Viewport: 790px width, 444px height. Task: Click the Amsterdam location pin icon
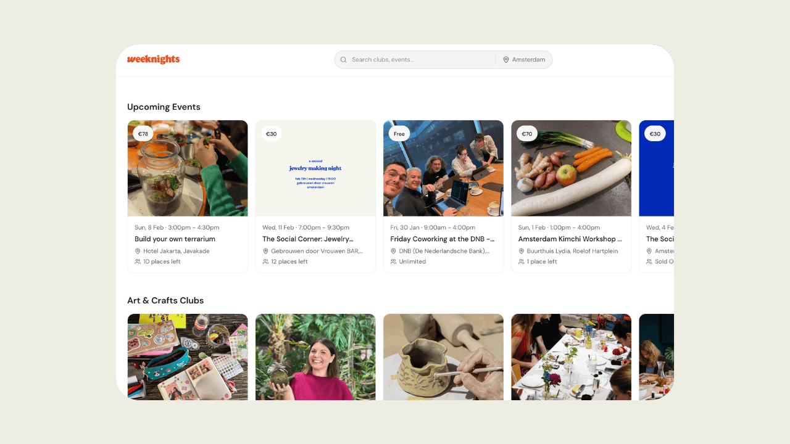point(506,60)
